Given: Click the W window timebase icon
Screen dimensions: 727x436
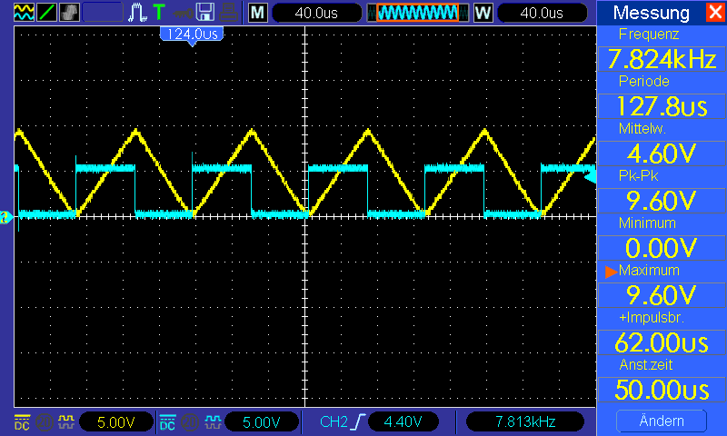Looking at the screenshot, I should (483, 13).
